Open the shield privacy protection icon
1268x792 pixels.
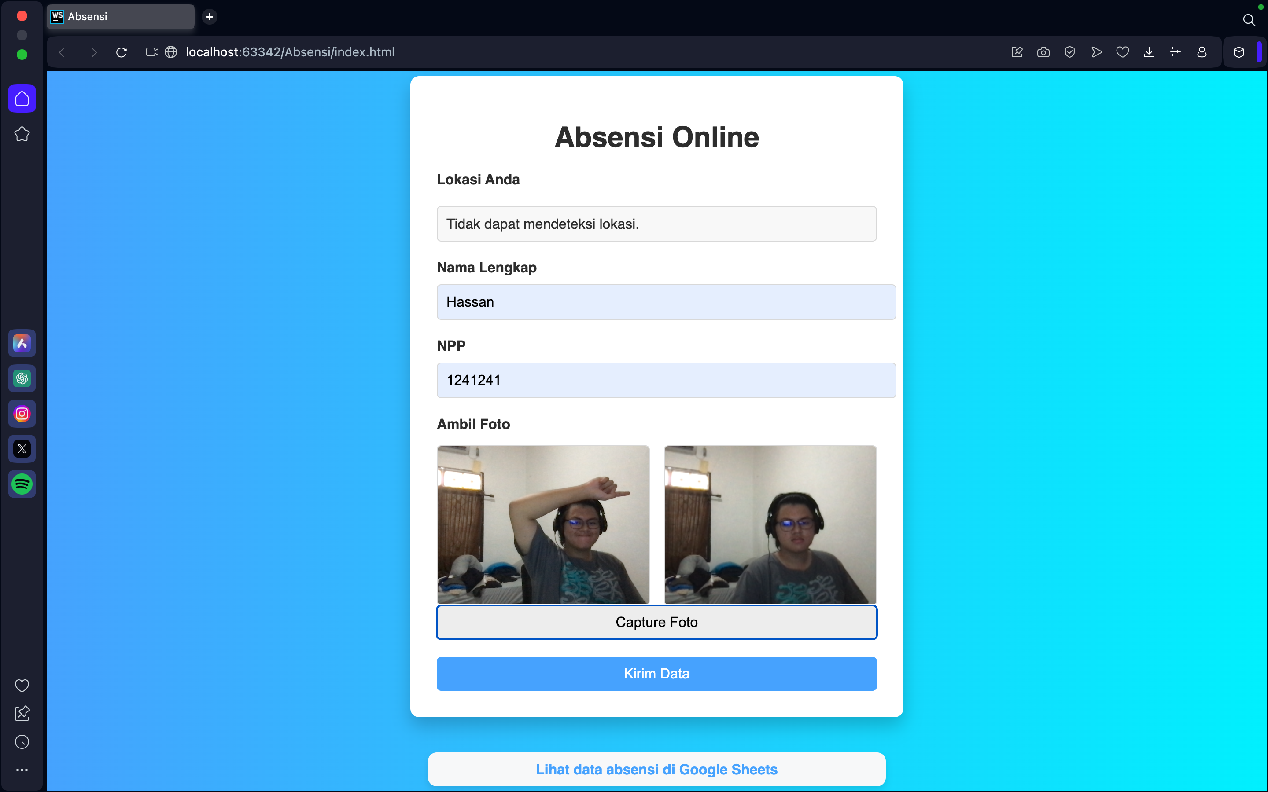pos(1070,52)
